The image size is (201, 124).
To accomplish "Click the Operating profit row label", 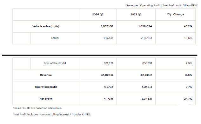I will (46, 87).
